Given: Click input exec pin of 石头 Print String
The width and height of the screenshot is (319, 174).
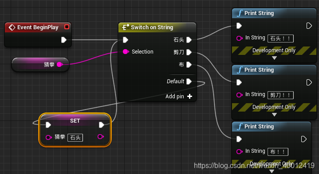Looking at the screenshot, I should (239, 26).
